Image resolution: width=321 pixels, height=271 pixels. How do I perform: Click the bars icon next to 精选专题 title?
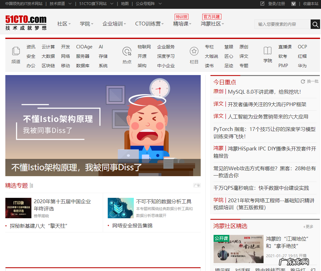click(x=31, y=186)
